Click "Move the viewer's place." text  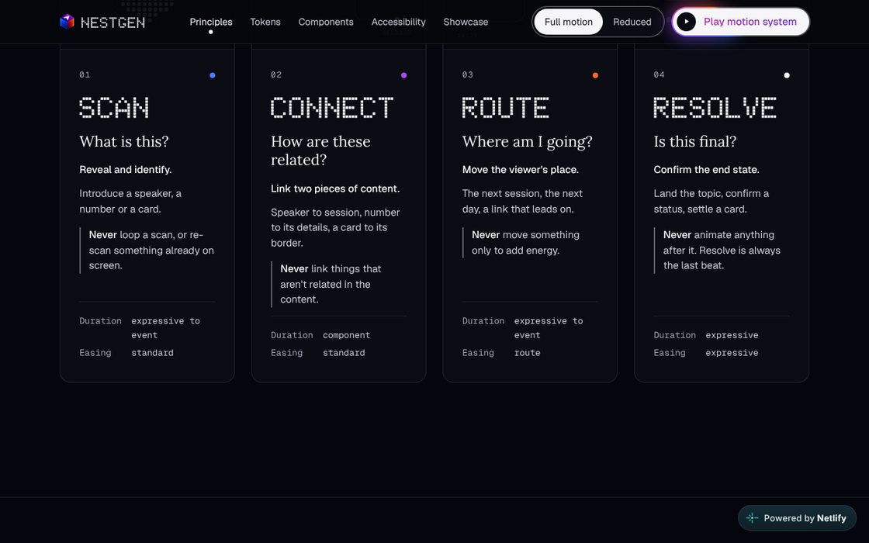[521, 170]
